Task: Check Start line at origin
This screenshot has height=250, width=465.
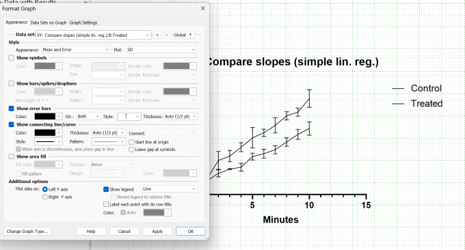Action: pyautogui.click(x=132, y=142)
